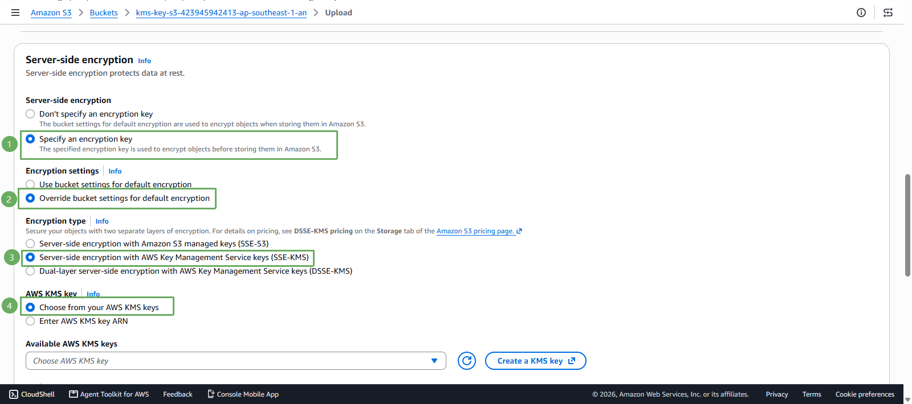The width and height of the screenshot is (912, 404).
Task: Open Info link beside Server-side encryption heading
Action: 144,61
